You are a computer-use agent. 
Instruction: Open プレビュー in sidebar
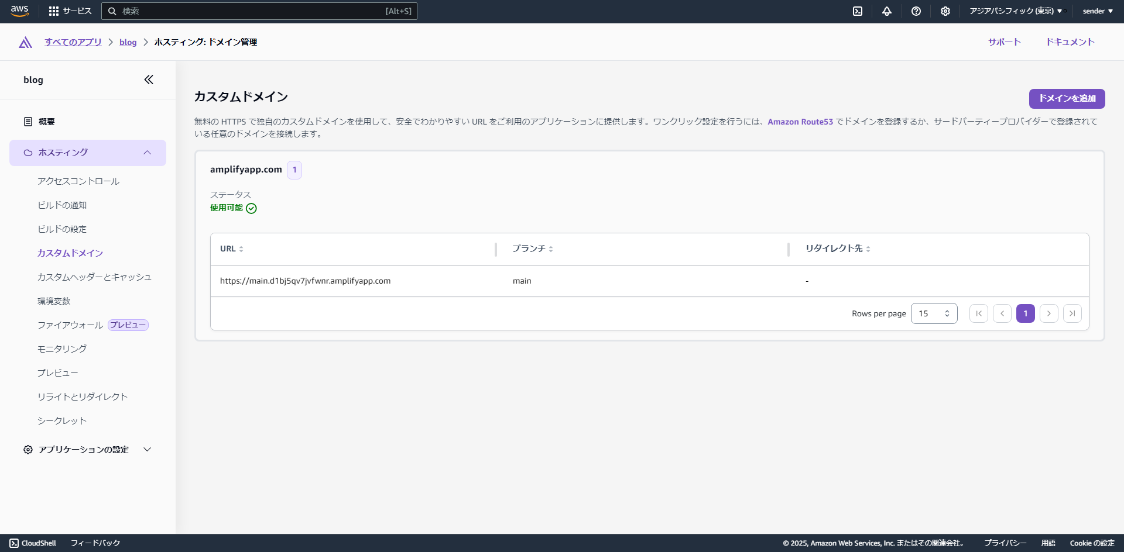(58, 373)
